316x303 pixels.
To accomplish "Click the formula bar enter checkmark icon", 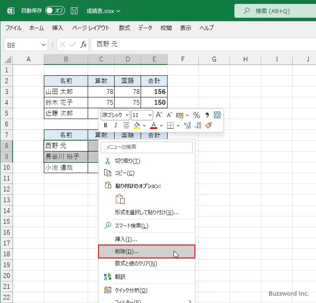I will point(73,45).
